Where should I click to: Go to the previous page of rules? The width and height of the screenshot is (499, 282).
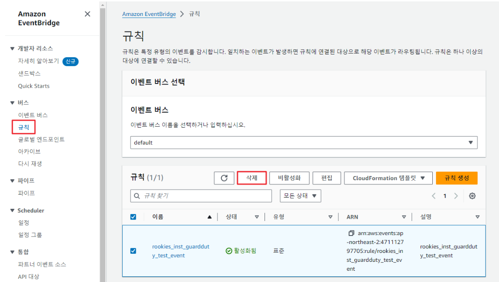433,196
